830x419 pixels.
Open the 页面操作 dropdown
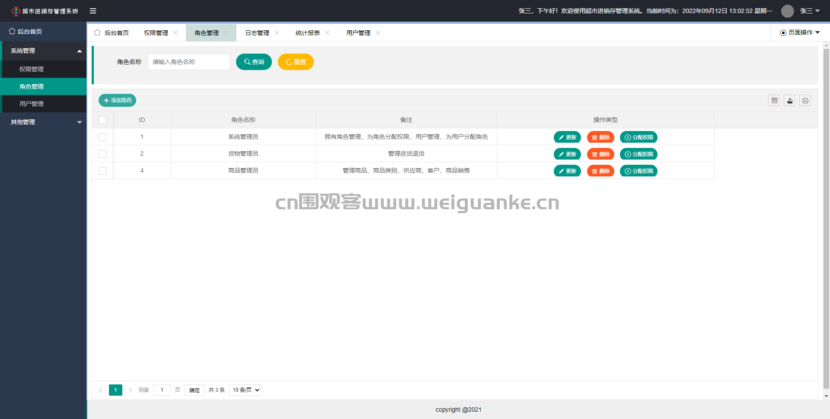(x=800, y=33)
